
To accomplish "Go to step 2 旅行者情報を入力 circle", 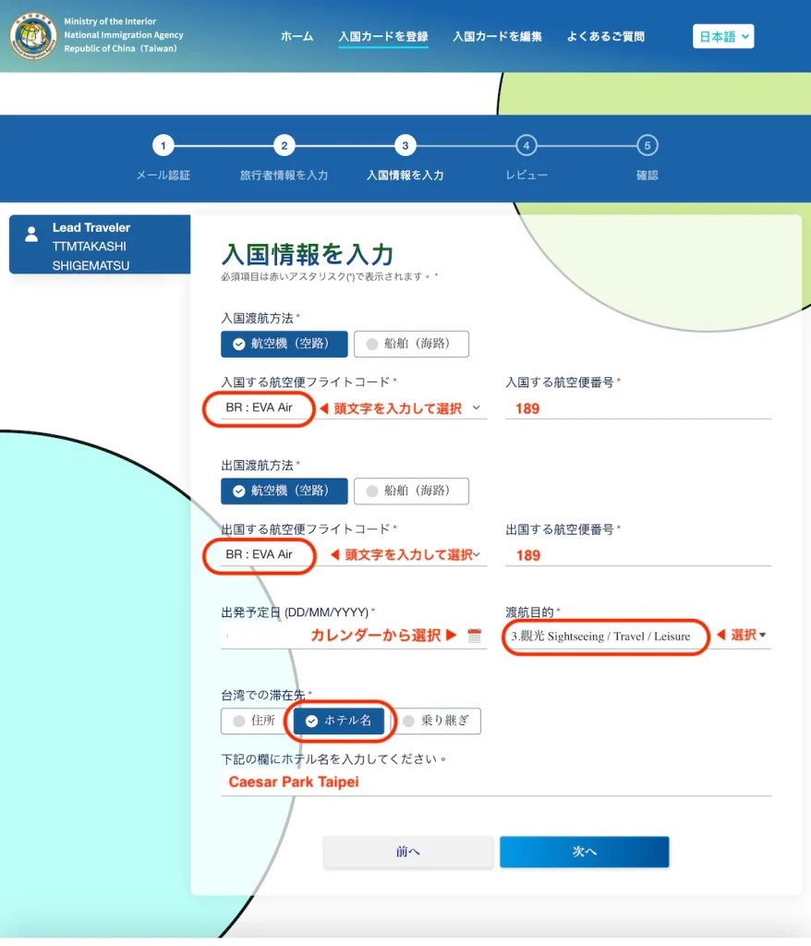I will click(x=284, y=146).
